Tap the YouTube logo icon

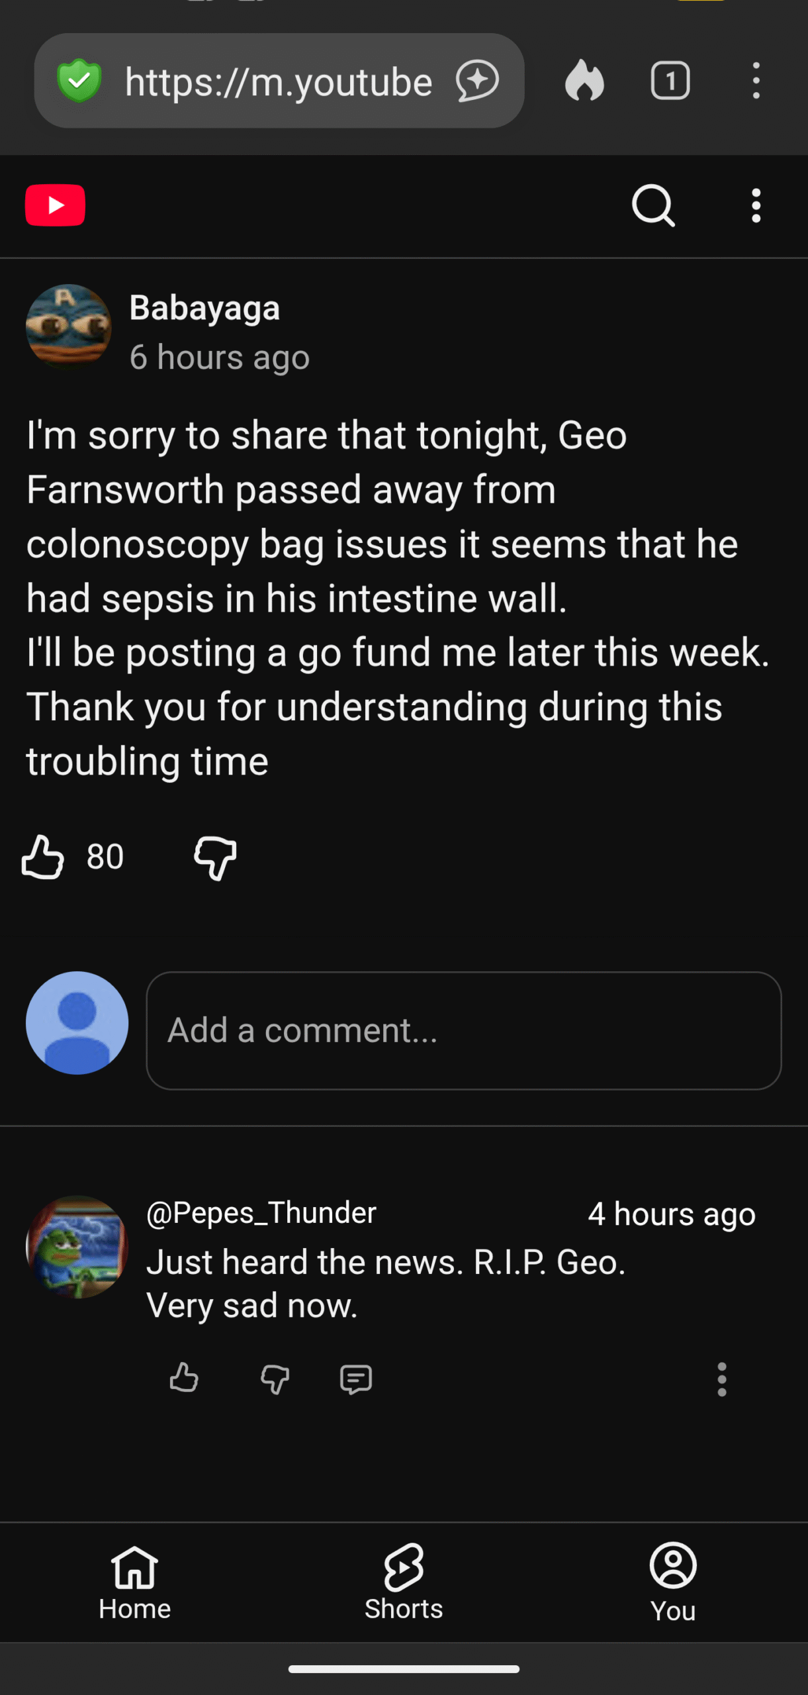55,205
